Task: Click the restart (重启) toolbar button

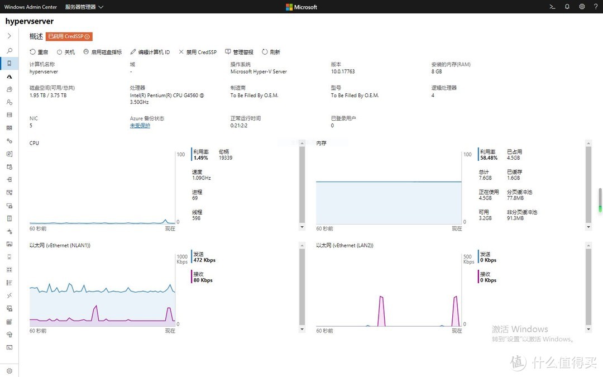Action: (39, 52)
